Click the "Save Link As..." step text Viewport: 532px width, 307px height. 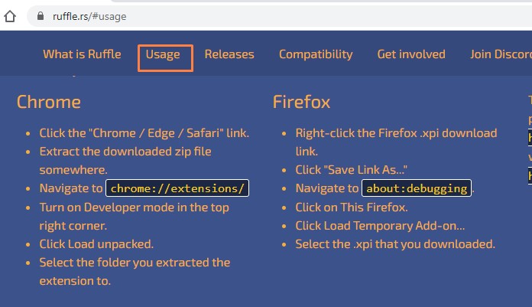coord(351,170)
